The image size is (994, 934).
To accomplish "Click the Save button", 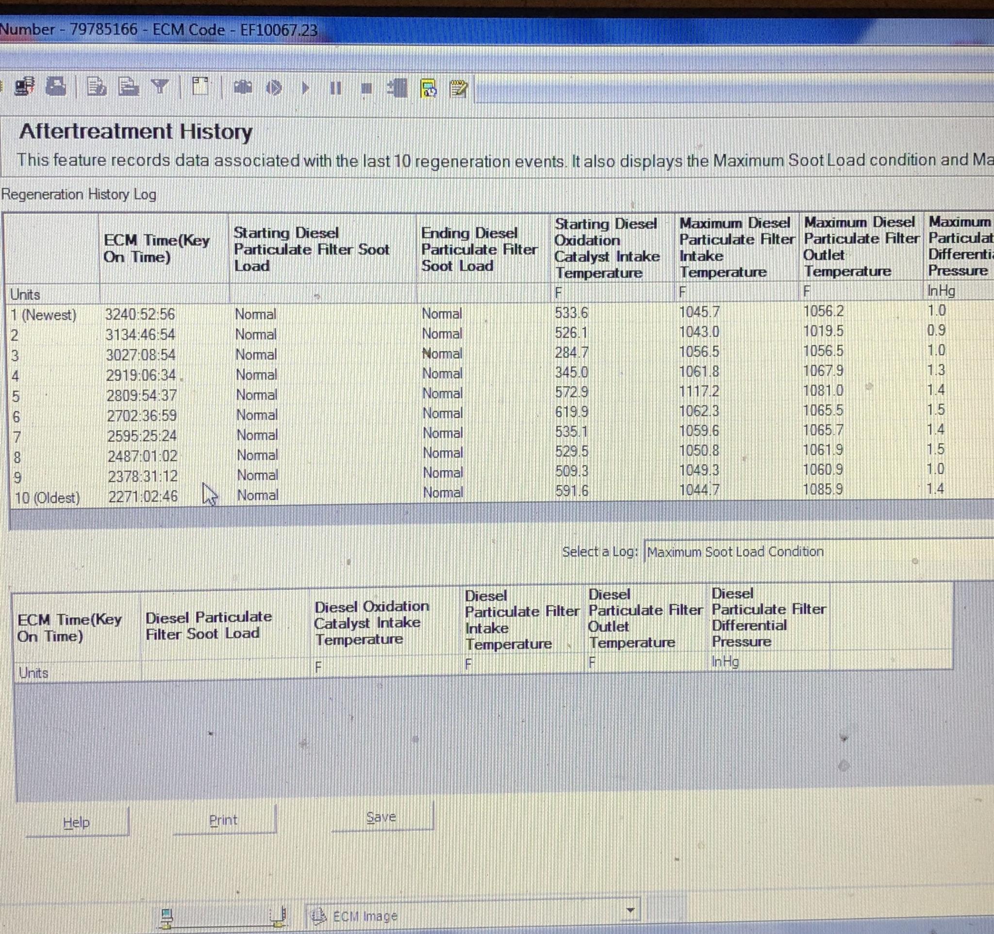I will (x=381, y=817).
